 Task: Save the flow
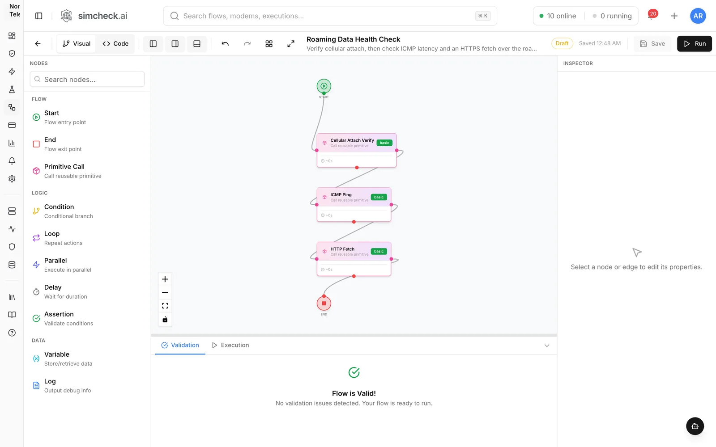pos(652,44)
